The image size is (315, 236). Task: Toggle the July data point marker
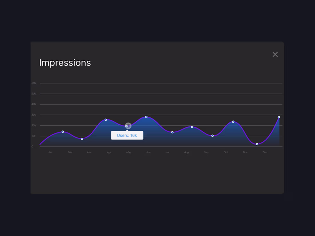tap(172, 132)
